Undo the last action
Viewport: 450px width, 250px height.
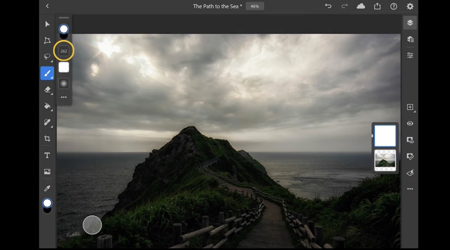coord(328,6)
